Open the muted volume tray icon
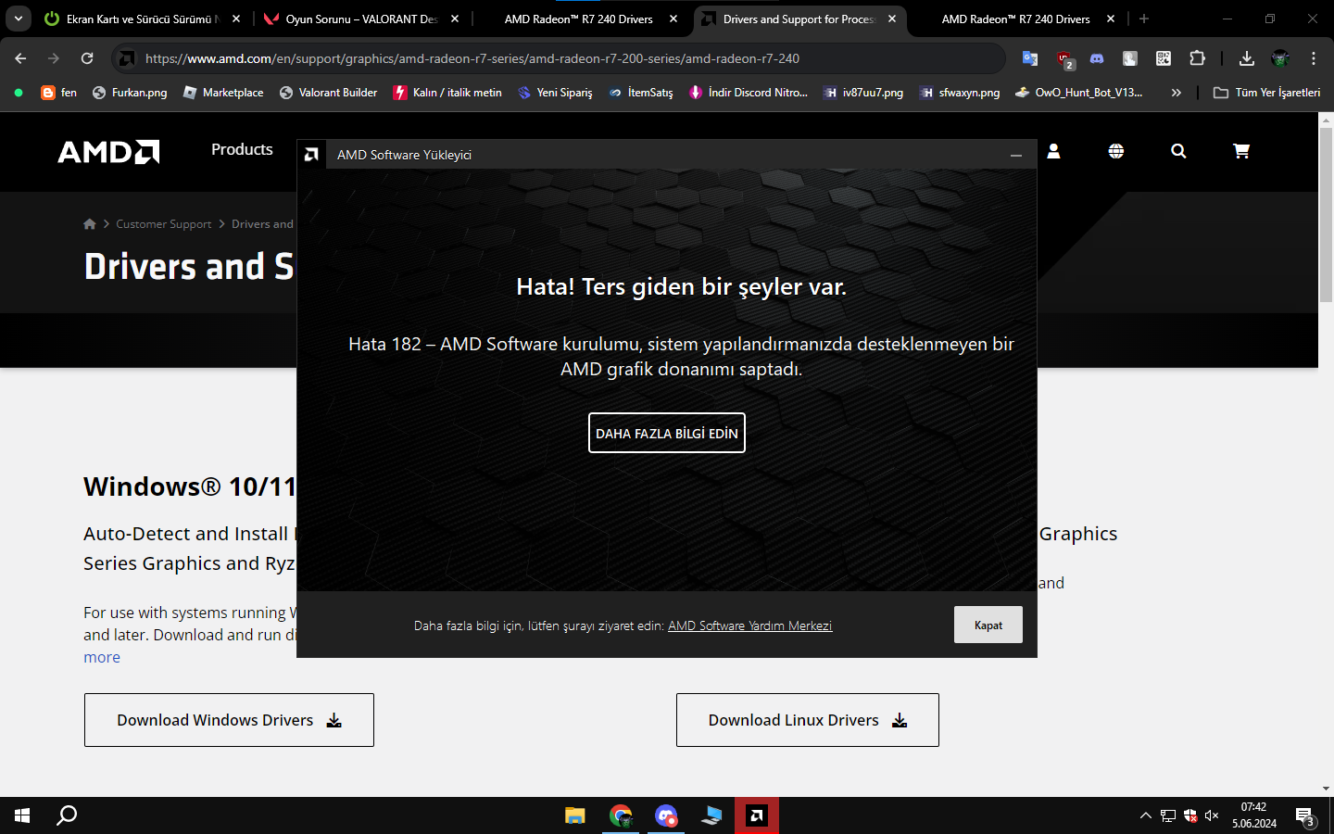This screenshot has height=834, width=1334. tap(1212, 815)
